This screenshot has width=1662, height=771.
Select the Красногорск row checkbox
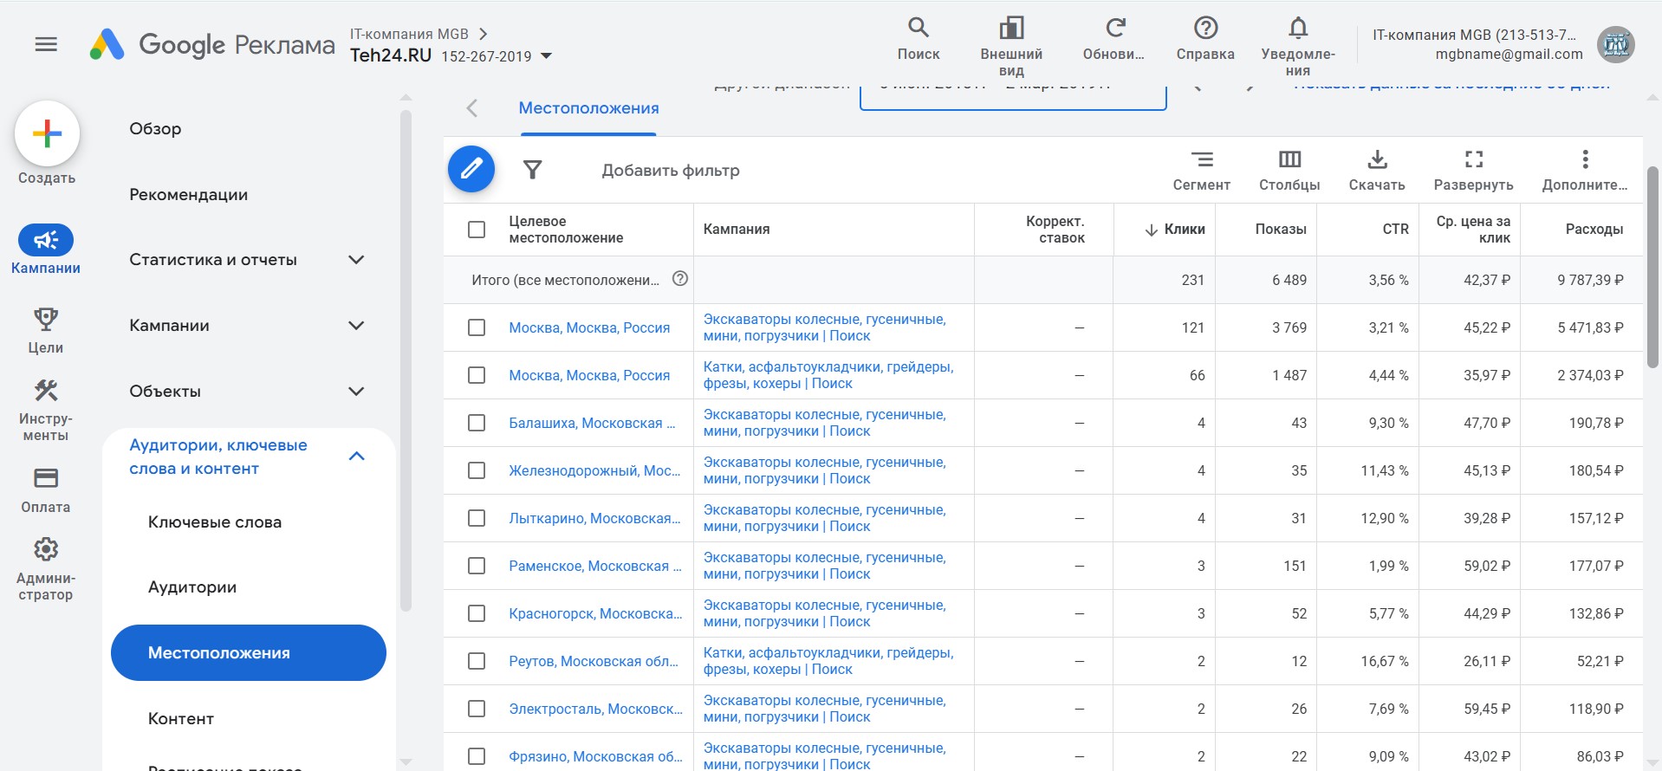(477, 613)
